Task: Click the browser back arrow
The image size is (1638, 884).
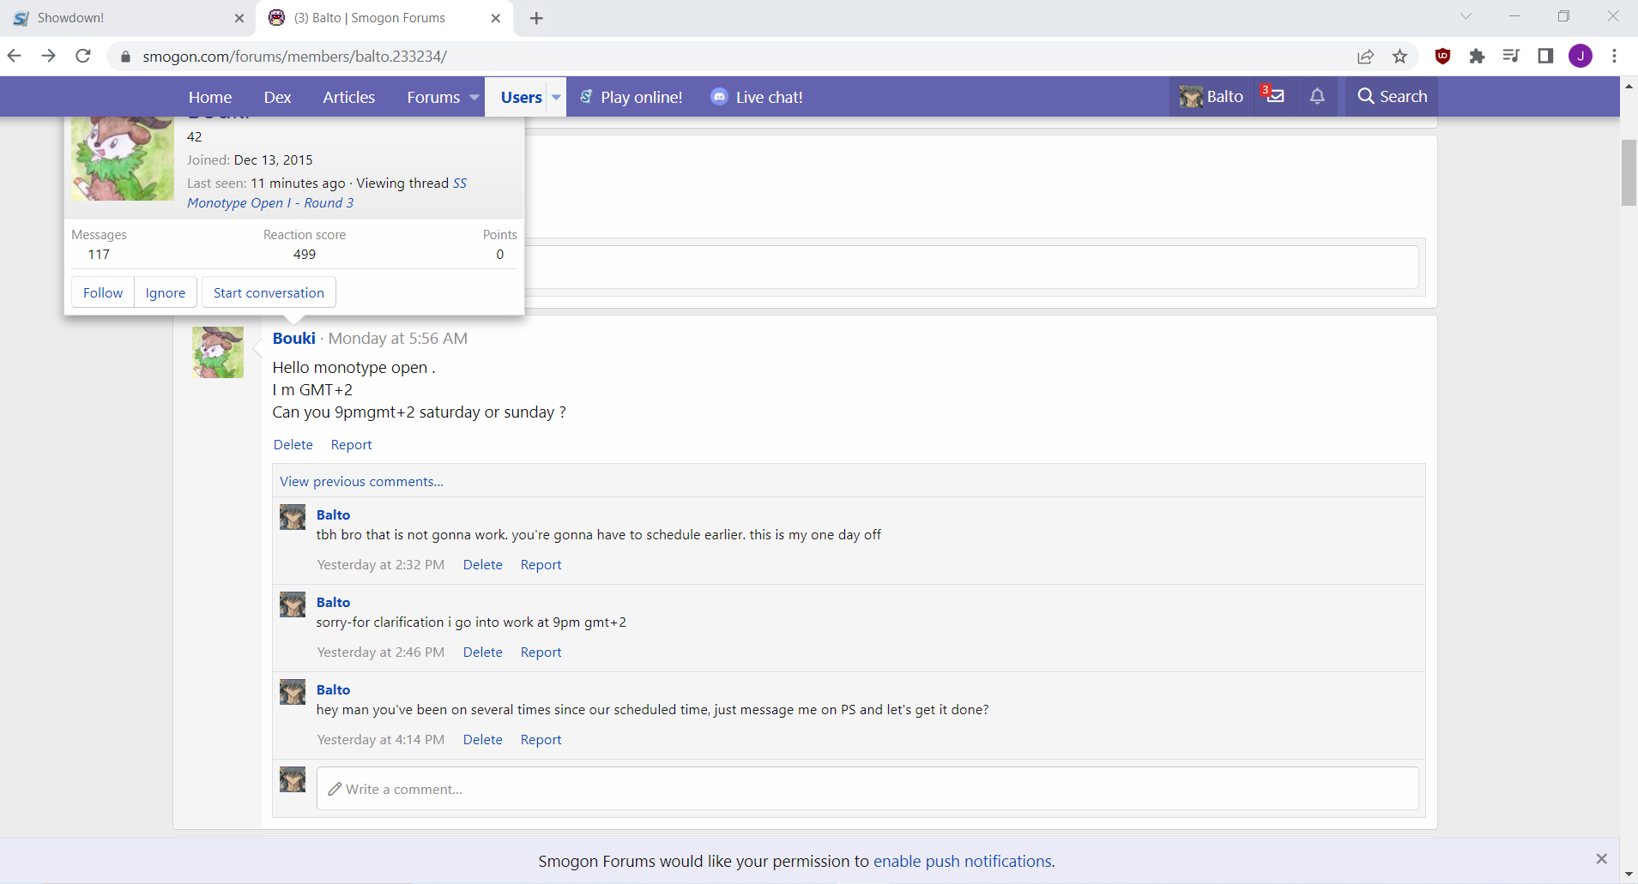Action: [15, 56]
